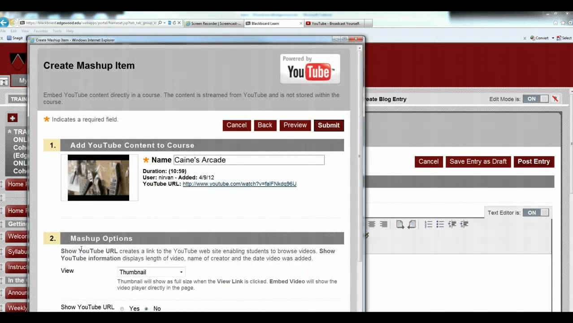Viewport: 573px width, 323px height.
Task: Click the reorder handle beside Syllabus
Action: tap(2, 252)
